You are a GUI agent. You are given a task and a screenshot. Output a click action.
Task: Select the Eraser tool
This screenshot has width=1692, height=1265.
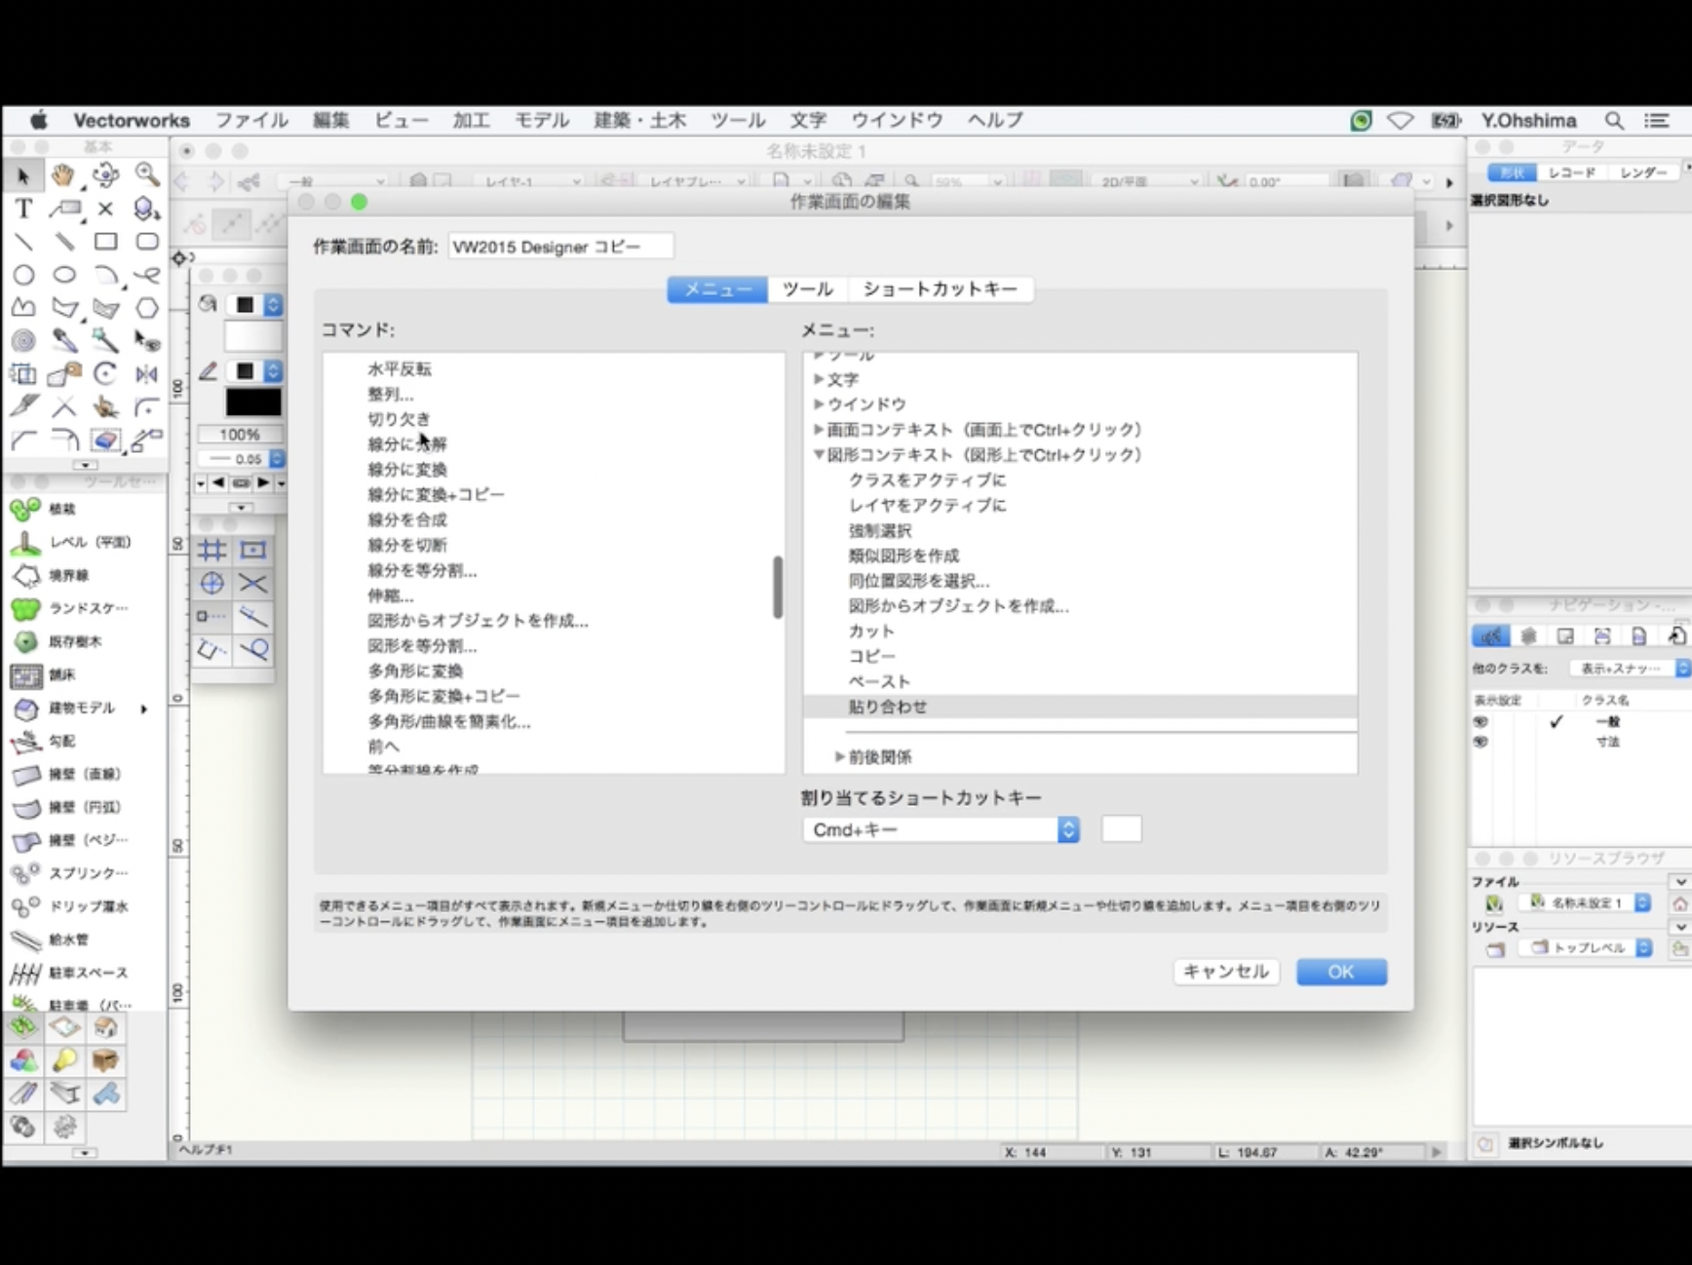pos(105,441)
